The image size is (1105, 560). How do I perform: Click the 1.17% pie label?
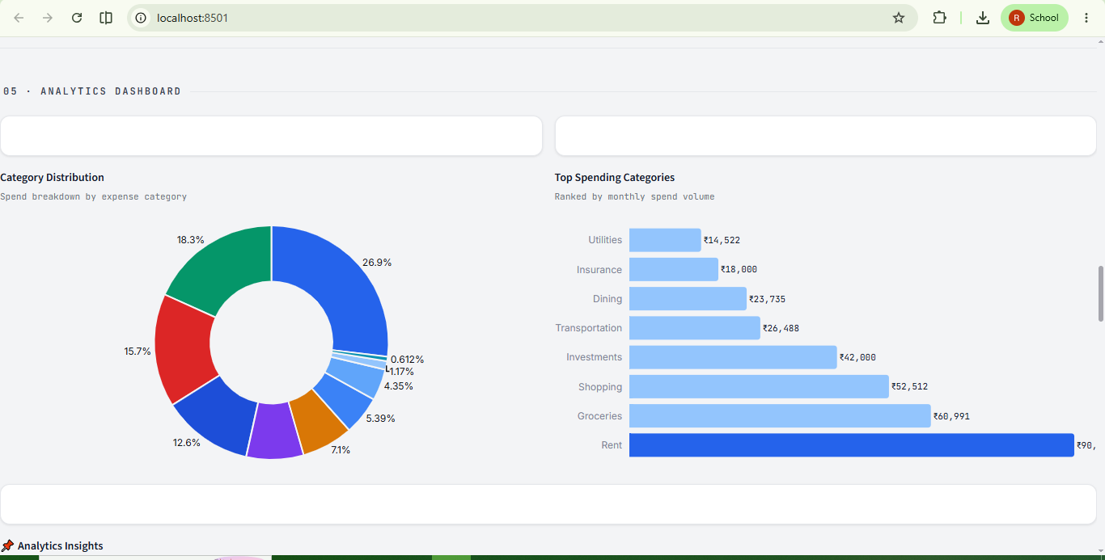point(401,372)
